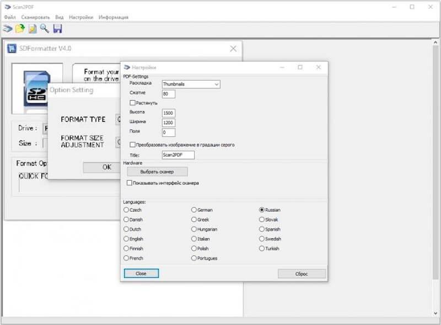Click the Сжатие value field

click(x=169, y=94)
